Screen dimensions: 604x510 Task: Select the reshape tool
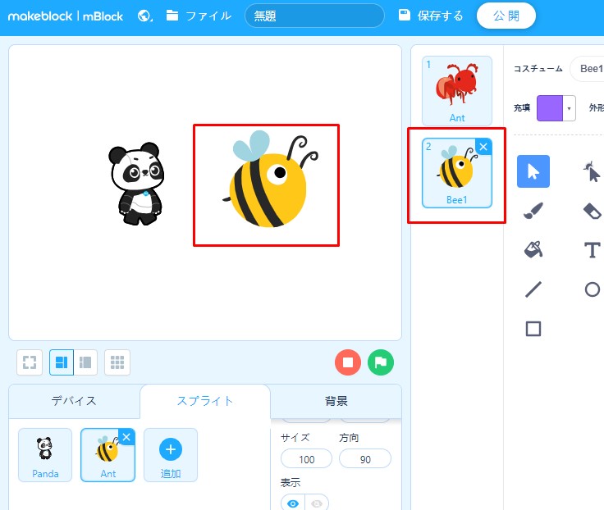click(592, 171)
